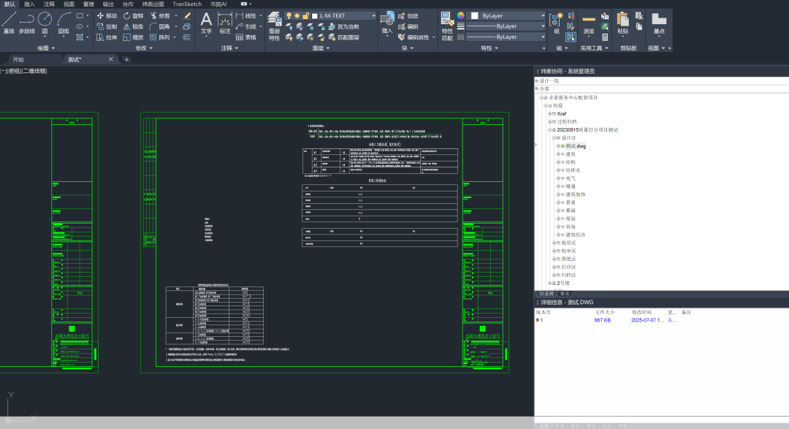Select the 多段线 (Polyline) tool

[27, 20]
